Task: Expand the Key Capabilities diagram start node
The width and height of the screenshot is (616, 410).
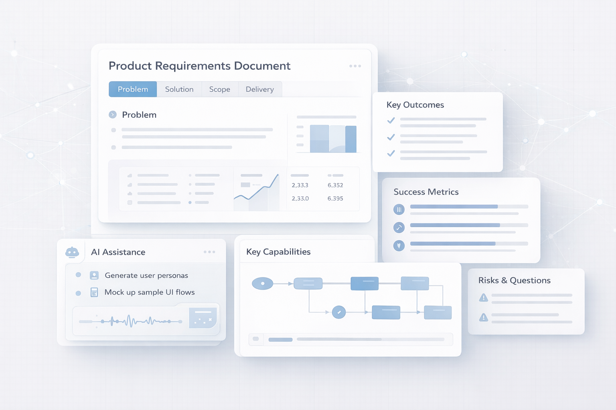Action: [x=263, y=283]
